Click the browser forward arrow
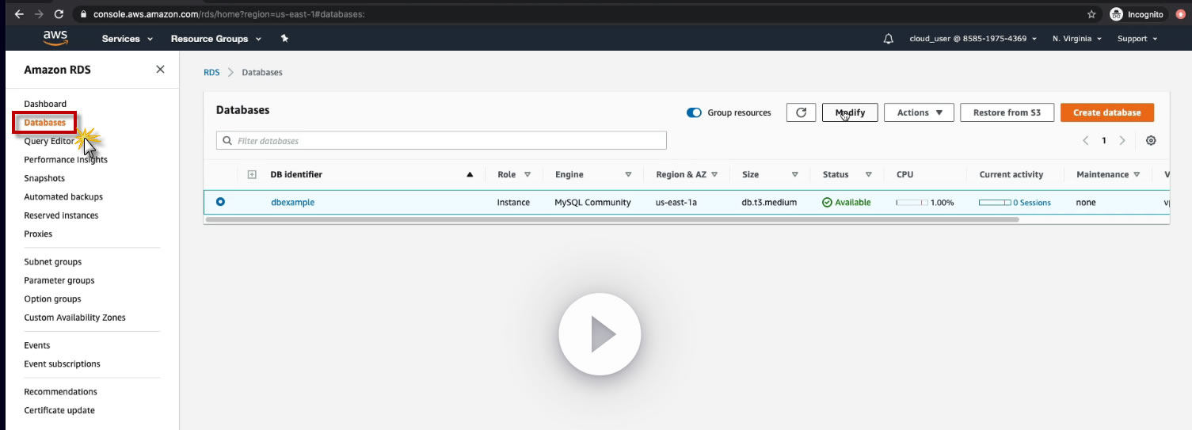This screenshot has height=430, width=1192. click(39, 14)
